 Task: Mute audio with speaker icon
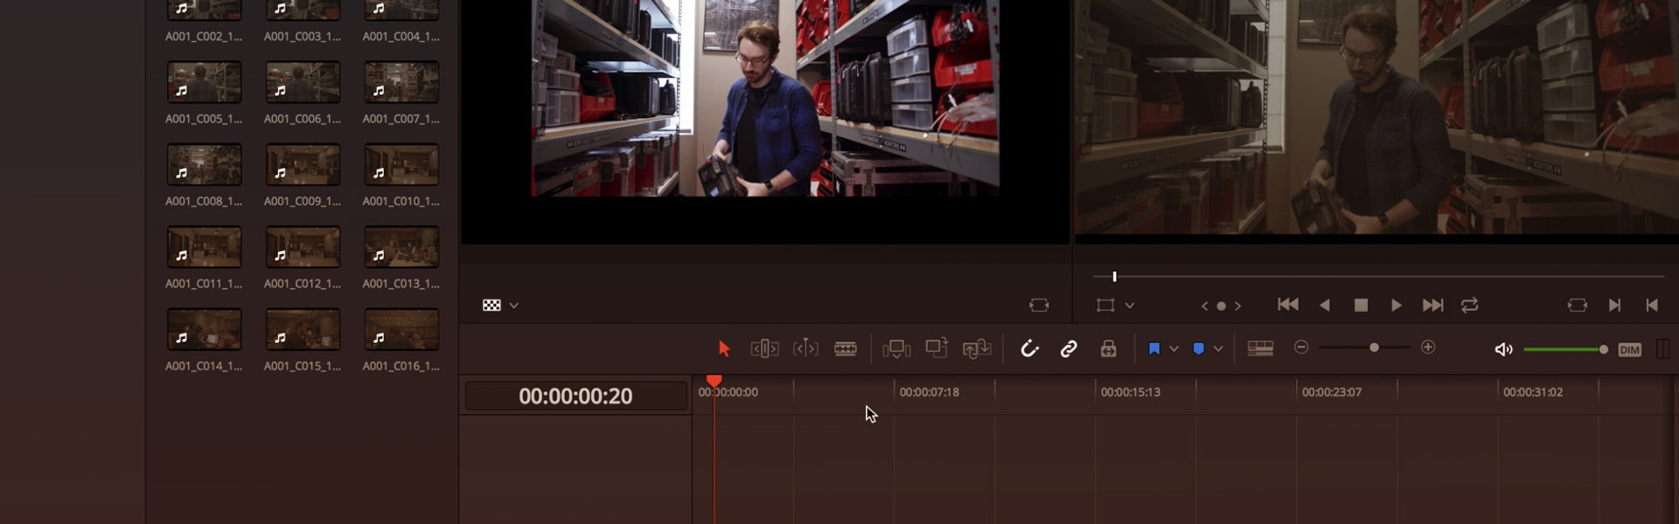[x=1503, y=349]
